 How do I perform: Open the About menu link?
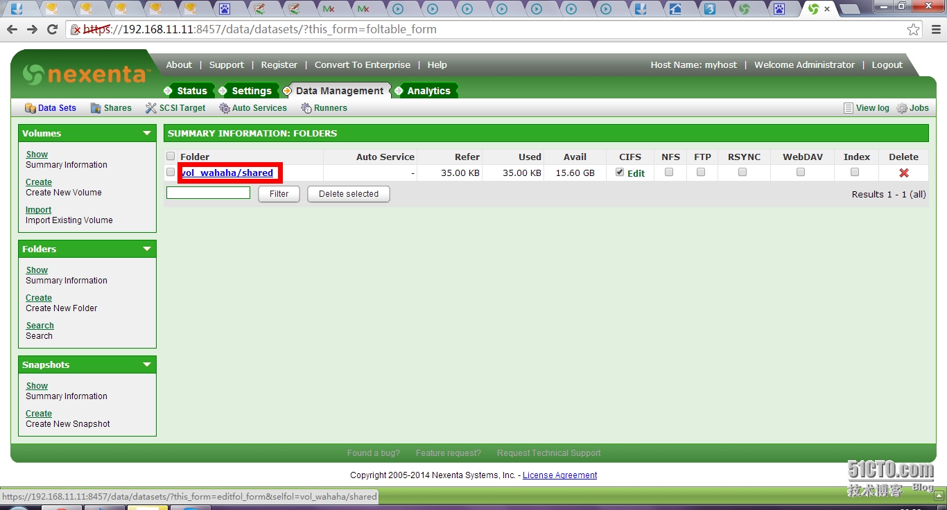(179, 64)
